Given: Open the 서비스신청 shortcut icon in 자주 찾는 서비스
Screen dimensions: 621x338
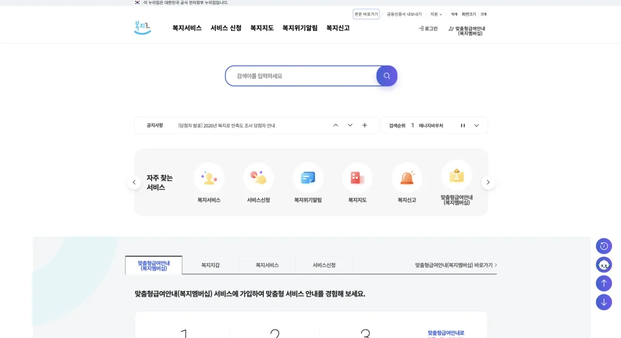Looking at the screenshot, I should [x=258, y=178].
